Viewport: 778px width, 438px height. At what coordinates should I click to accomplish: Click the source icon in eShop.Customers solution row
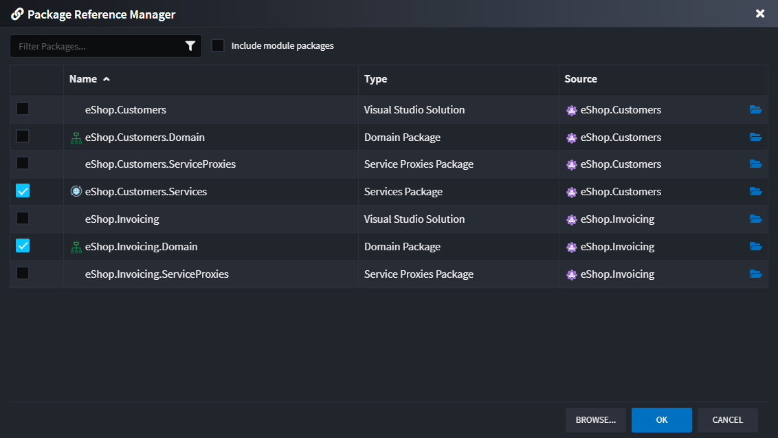(x=572, y=110)
